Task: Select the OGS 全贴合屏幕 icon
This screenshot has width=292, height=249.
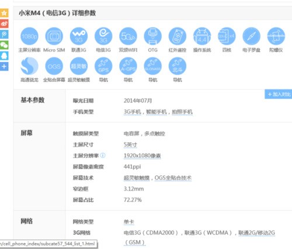Action: point(54,66)
